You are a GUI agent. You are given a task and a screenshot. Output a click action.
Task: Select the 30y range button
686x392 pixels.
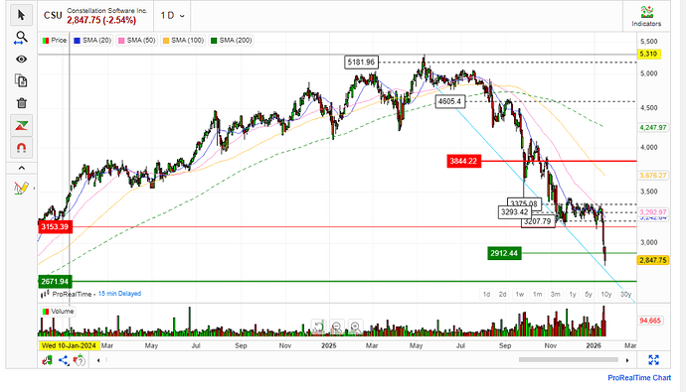[x=625, y=294]
